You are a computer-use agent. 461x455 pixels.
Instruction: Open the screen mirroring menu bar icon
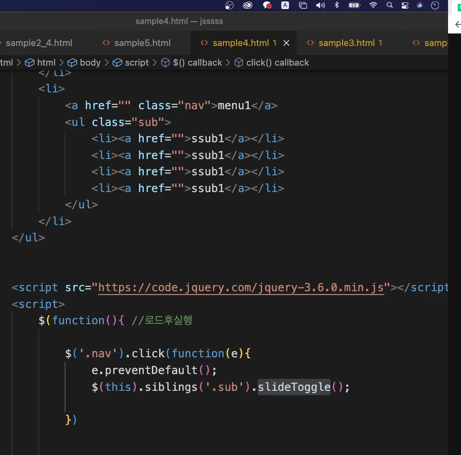(303, 5)
